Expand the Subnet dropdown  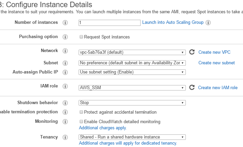coord(132,63)
